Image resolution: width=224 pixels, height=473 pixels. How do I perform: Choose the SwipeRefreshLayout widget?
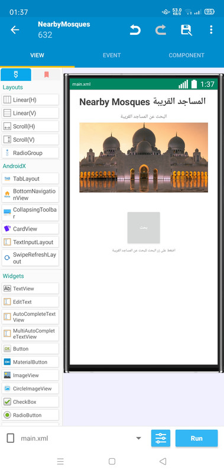pos(30,258)
